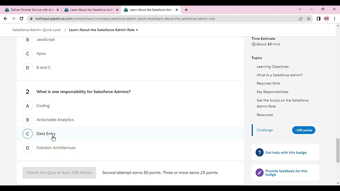Choose option A Coding

(36, 106)
